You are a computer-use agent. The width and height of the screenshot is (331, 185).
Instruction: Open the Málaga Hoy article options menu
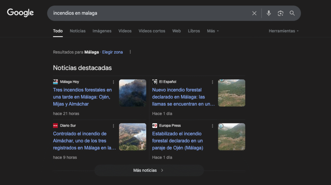tap(113, 82)
